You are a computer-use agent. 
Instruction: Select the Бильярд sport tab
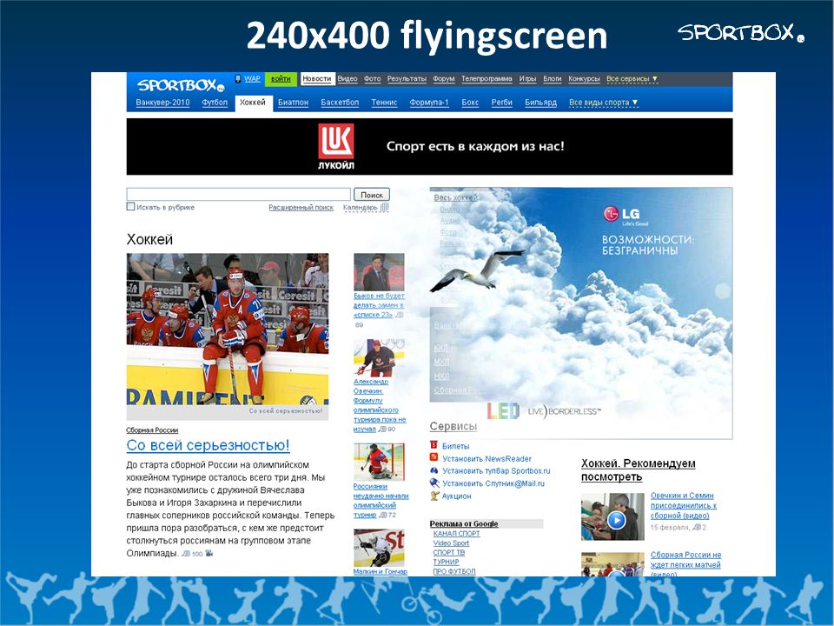(x=540, y=103)
